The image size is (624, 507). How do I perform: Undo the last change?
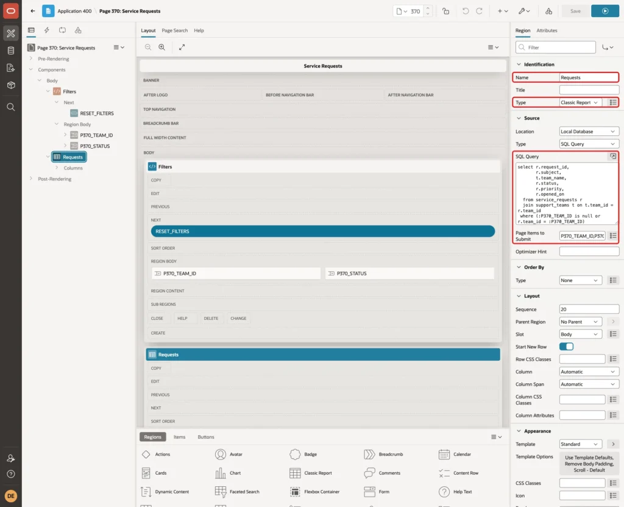465,11
